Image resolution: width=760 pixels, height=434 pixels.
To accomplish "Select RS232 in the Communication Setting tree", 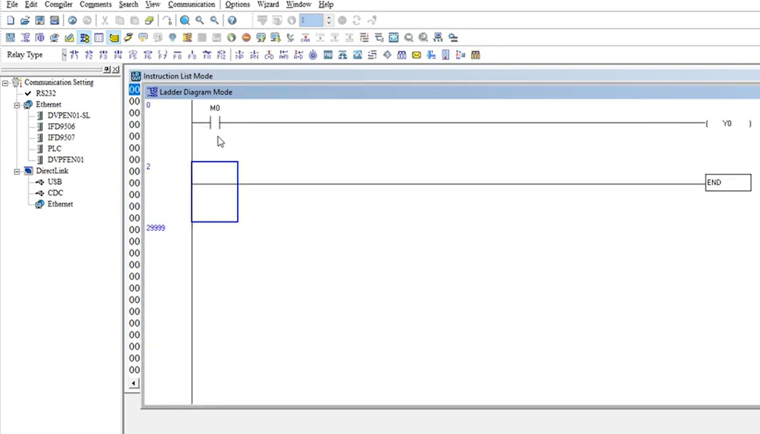I will click(x=45, y=93).
